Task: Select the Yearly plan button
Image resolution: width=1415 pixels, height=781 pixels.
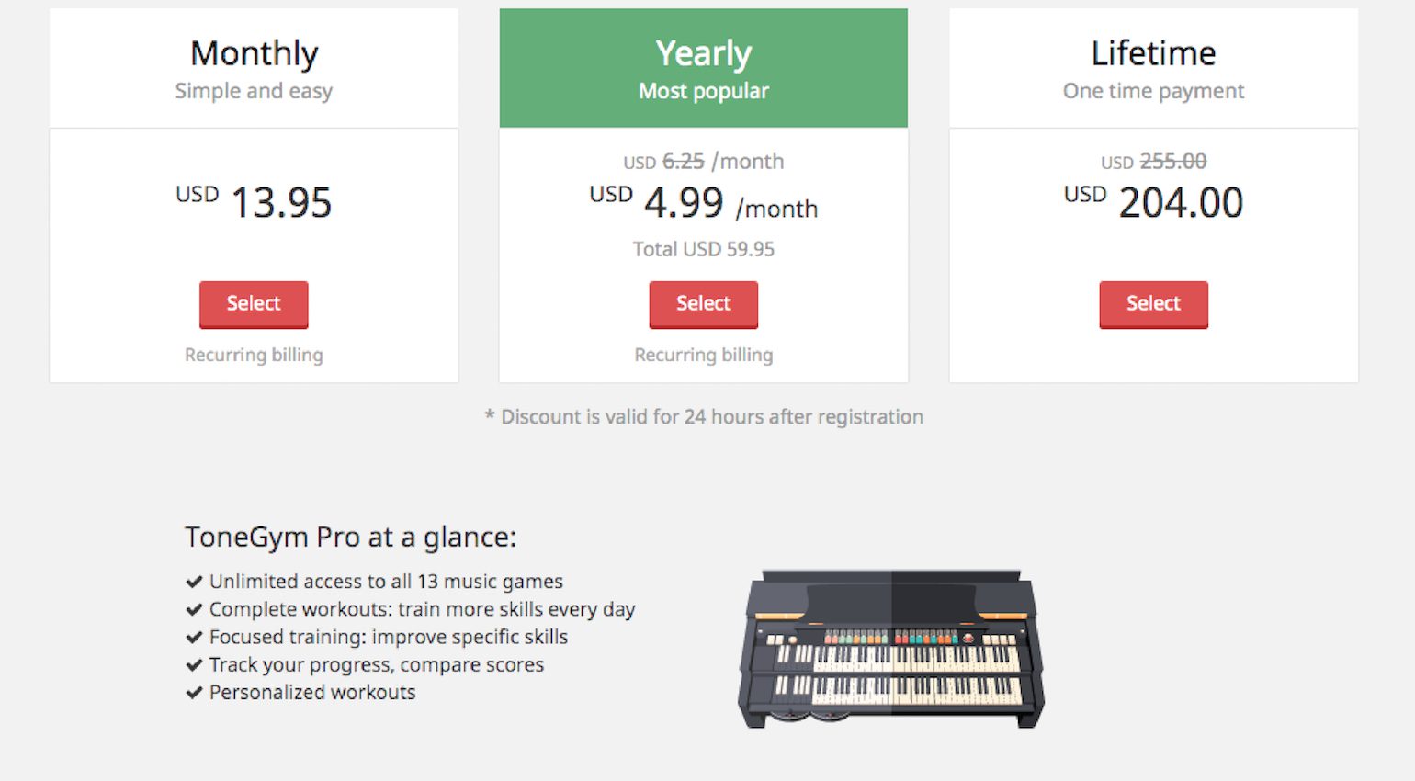Action: pyautogui.click(x=704, y=304)
